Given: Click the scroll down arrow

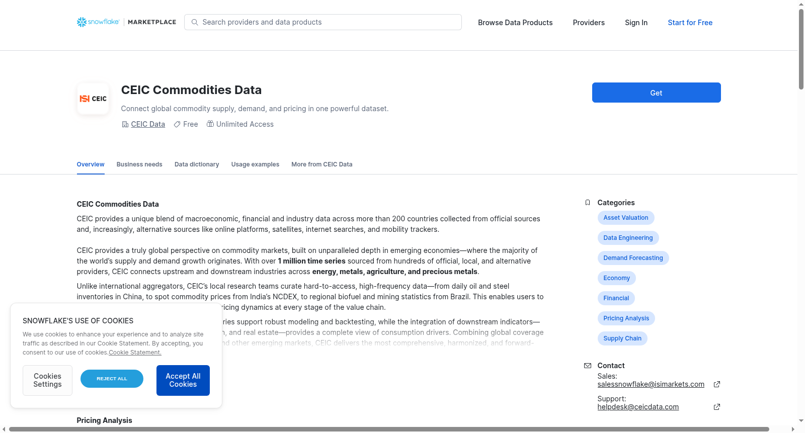Looking at the screenshot, I should tap(801, 421).
